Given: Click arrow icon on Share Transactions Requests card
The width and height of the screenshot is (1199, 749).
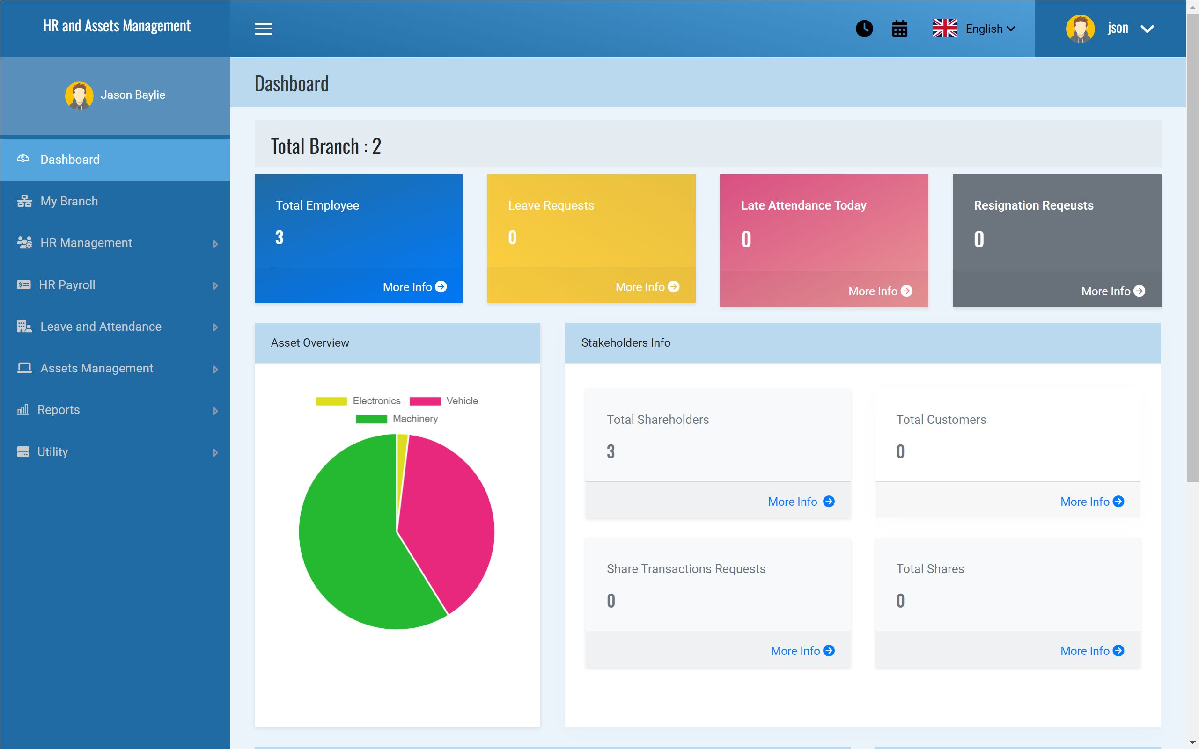Looking at the screenshot, I should [x=828, y=650].
